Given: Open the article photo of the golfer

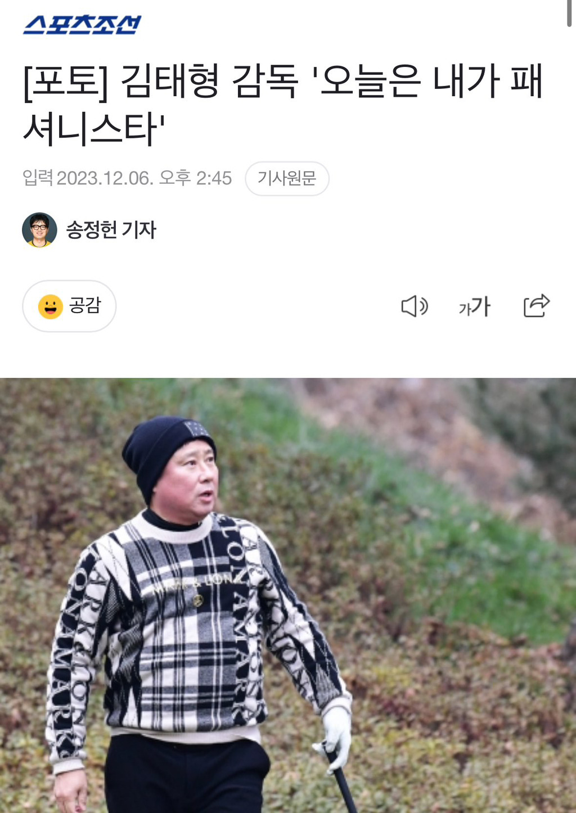Looking at the screenshot, I should point(288,595).
